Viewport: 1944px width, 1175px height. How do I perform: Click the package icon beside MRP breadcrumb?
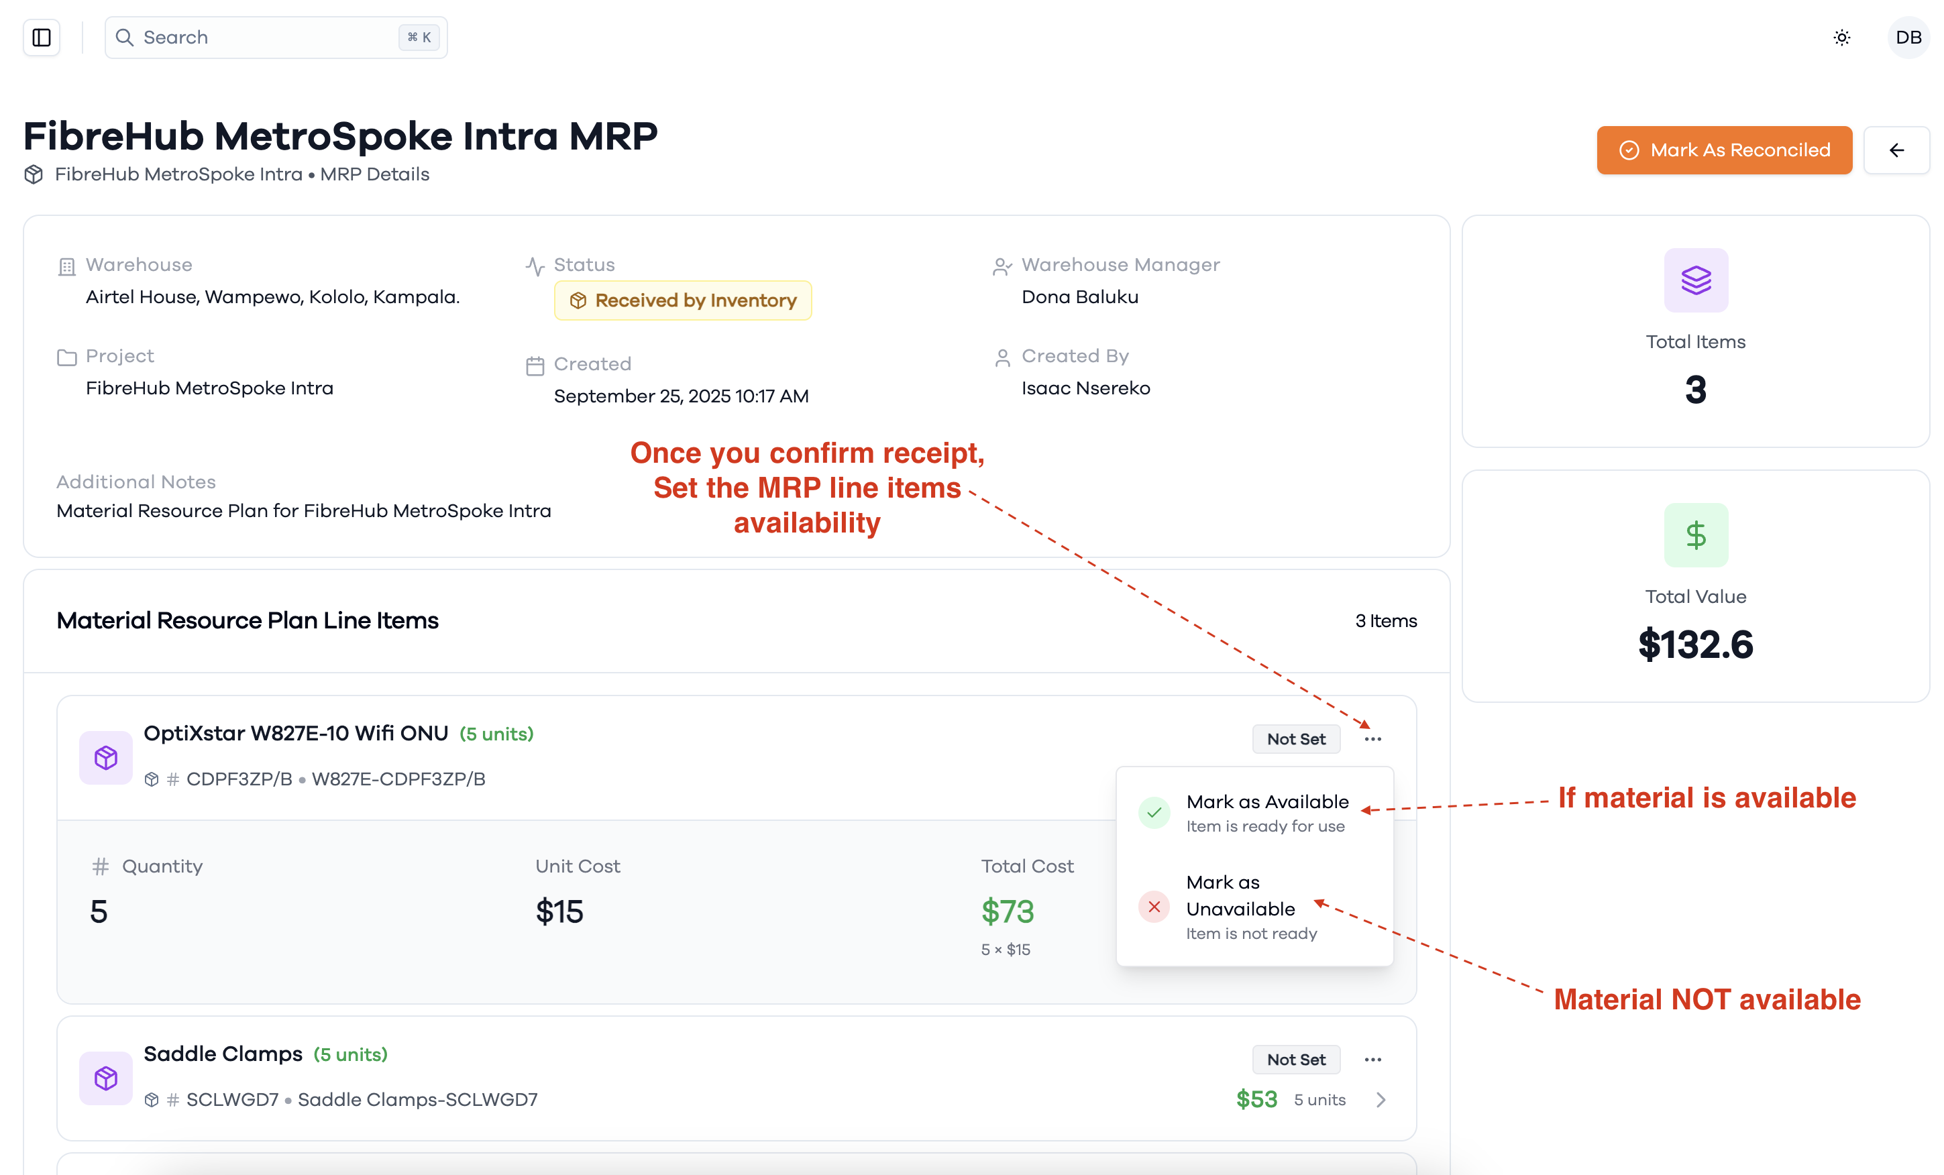point(33,174)
